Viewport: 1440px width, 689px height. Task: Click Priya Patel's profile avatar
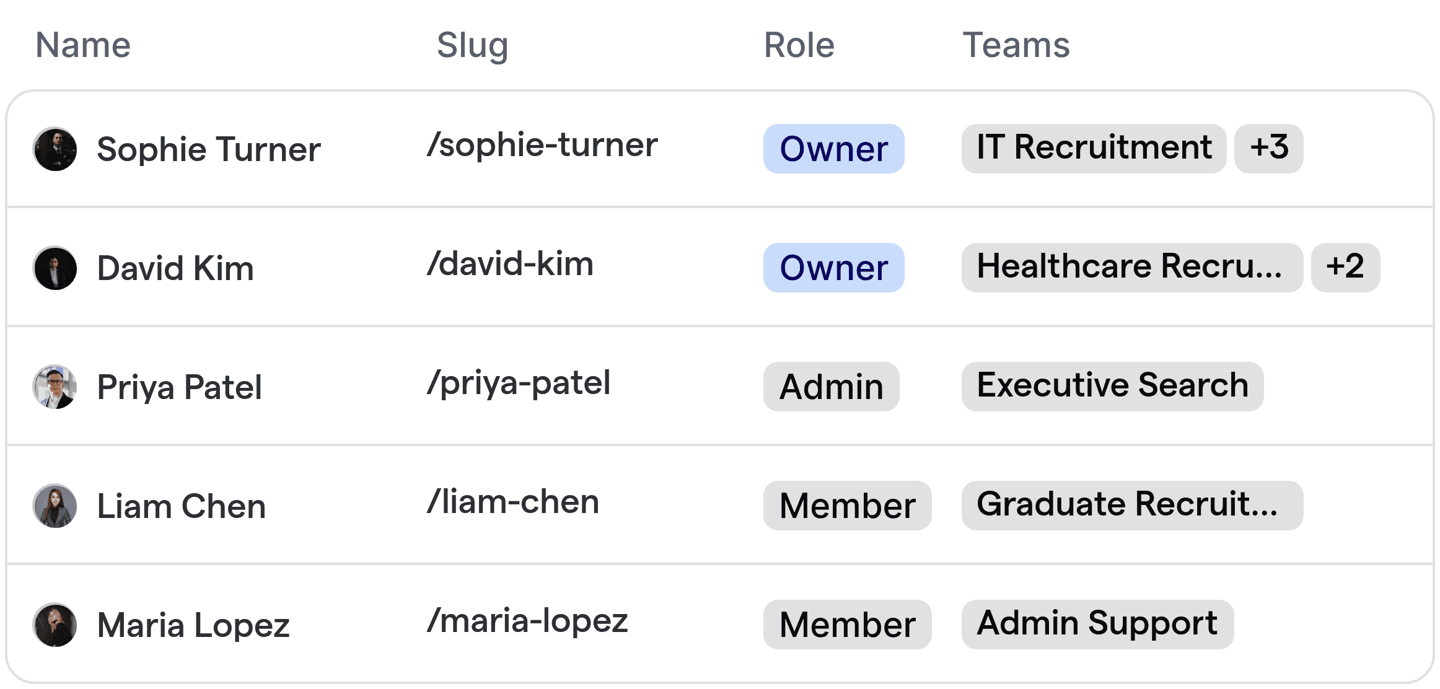55,387
